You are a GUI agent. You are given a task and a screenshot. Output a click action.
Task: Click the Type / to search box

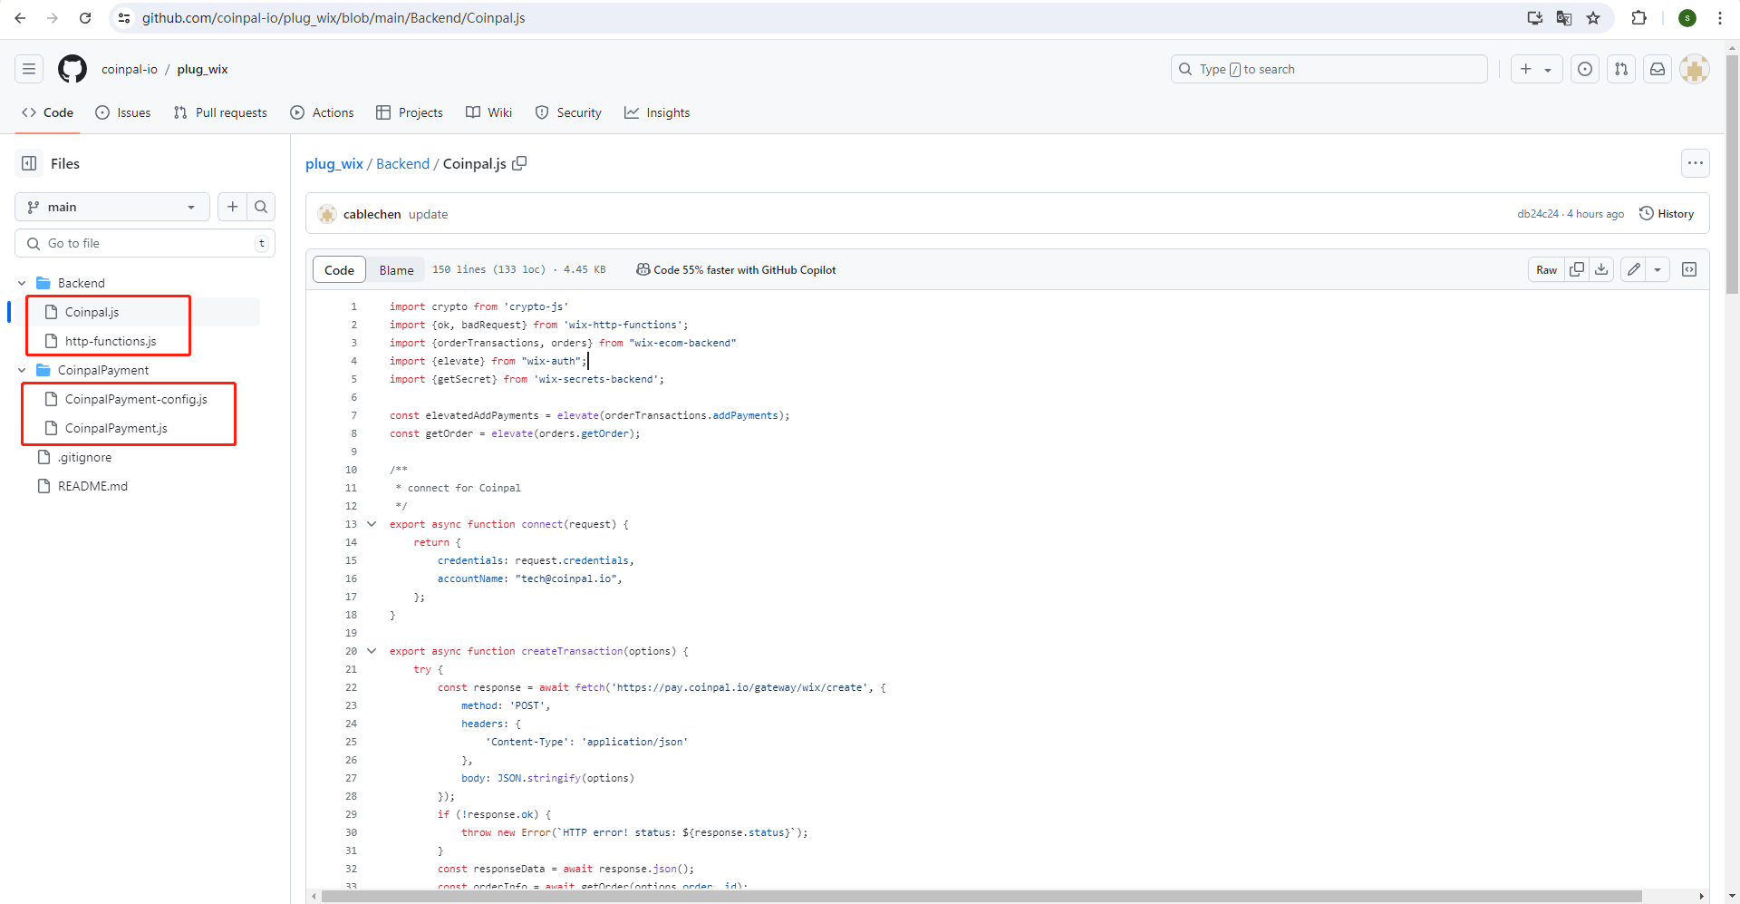coord(1329,69)
